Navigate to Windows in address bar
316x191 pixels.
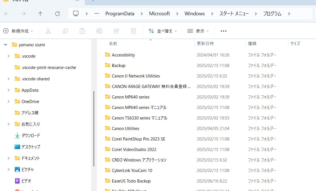click(x=194, y=14)
